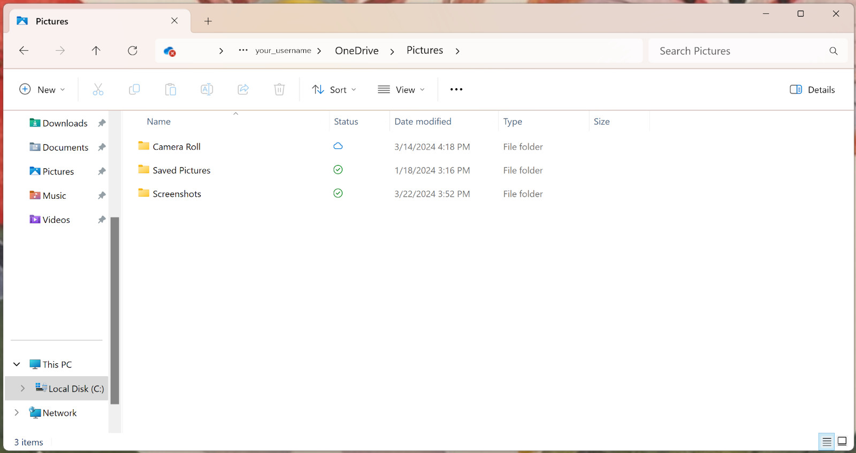The height and width of the screenshot is (453, 856).
Task: Click the pin icon beside Documents
Action: 102,147
